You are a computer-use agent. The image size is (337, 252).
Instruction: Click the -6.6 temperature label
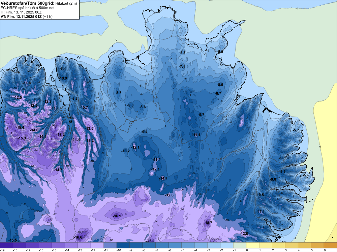39,65
